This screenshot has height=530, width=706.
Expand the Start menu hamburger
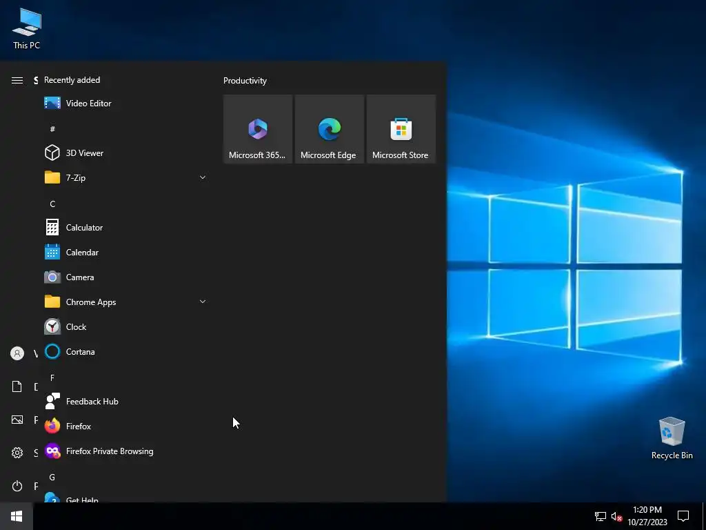17,80
